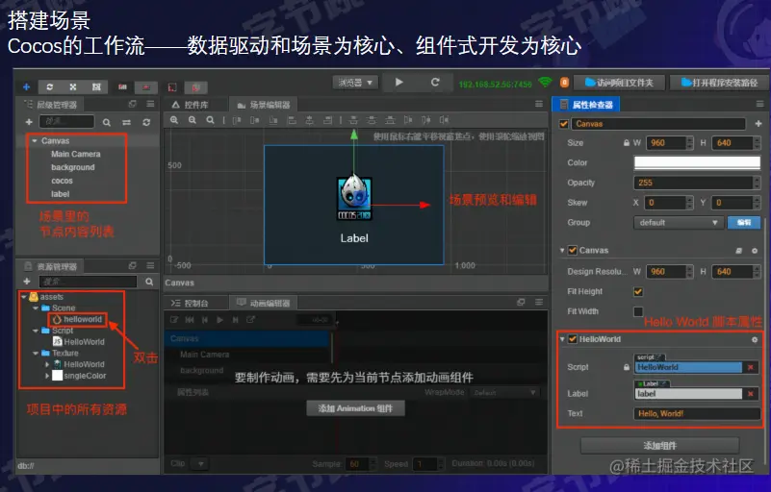Open the HelloWorld component gear settings
This screenshot has width=771, height=492.
point(755,339)
